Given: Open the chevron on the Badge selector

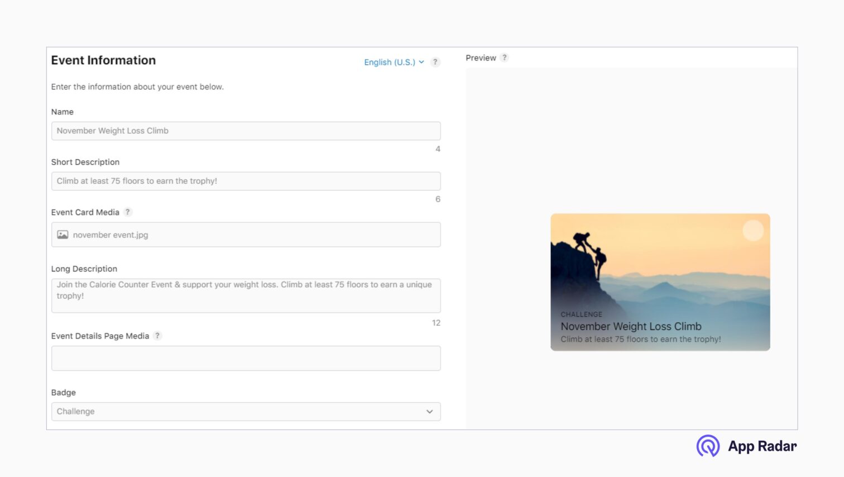Looking at the screenshot, I should pyautogui.click(x=430, y=411).
